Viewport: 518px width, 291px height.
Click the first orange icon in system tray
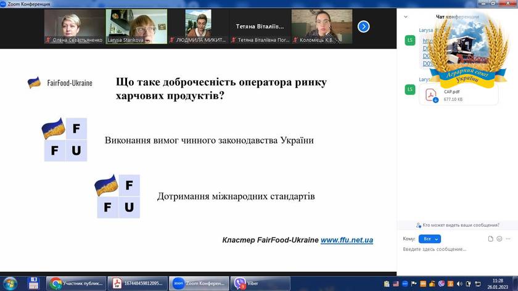(423, 284)
